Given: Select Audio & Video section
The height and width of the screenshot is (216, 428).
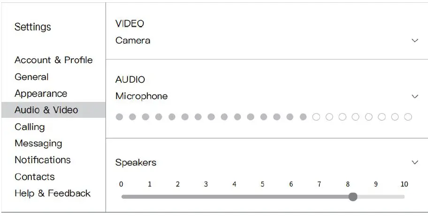Looking at the screenshot, I should pyautogui.click(x=46, y=110).
